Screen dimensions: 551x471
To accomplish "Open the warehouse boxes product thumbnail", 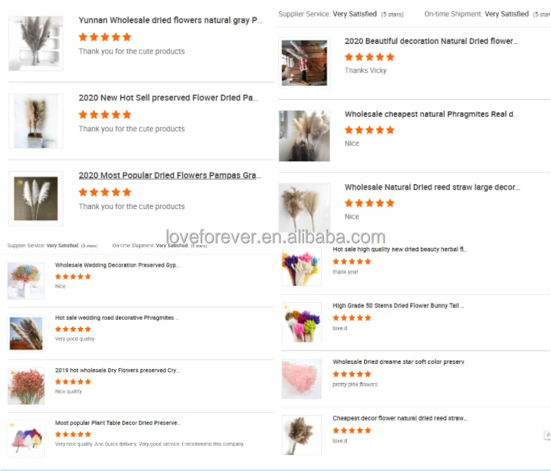I will point(304,63).
